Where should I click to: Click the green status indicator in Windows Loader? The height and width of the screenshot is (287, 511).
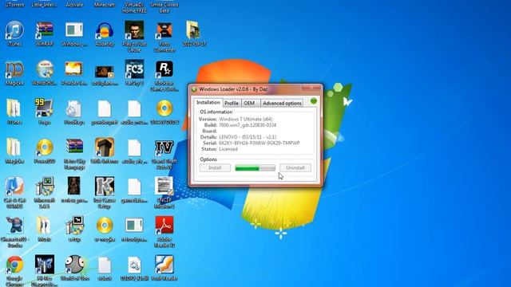pos(314,101)
